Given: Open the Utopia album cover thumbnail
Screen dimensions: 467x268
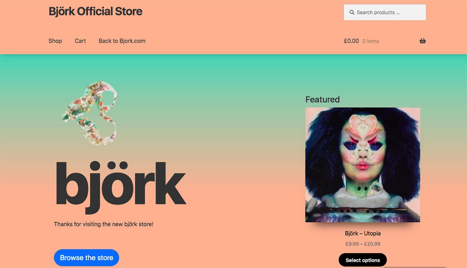Looking at the screenshot, I should click(x=362, y=165).
